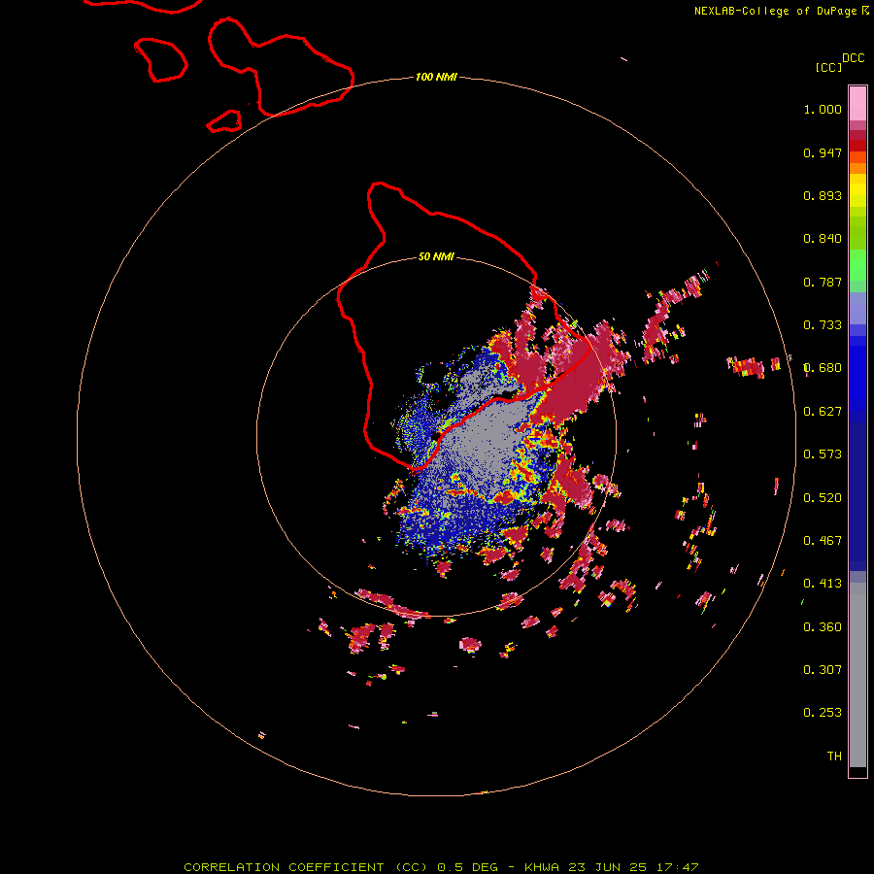Select the 0.733 legend value
The width and height of the screenshot is (874, 874).
coord(823,325)
